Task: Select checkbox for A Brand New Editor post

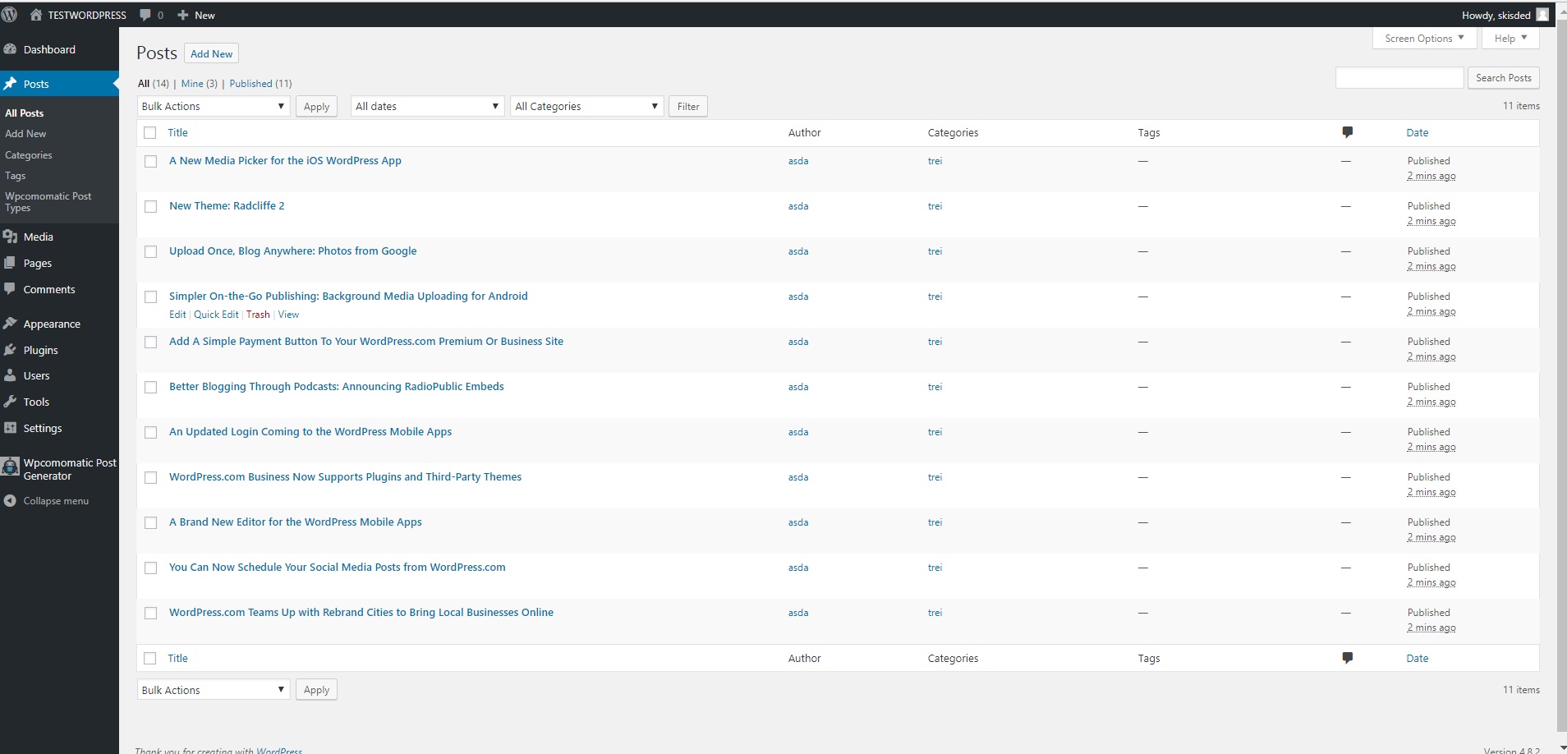Action: coord(151,523)
